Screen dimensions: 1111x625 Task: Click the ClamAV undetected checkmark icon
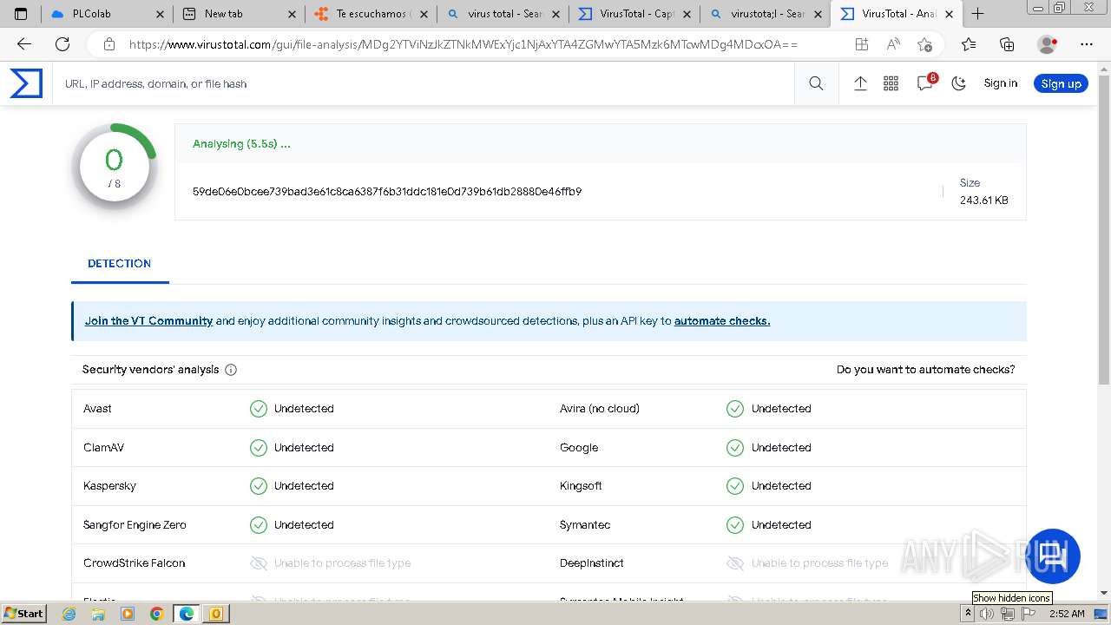click(x=259, y=448)
